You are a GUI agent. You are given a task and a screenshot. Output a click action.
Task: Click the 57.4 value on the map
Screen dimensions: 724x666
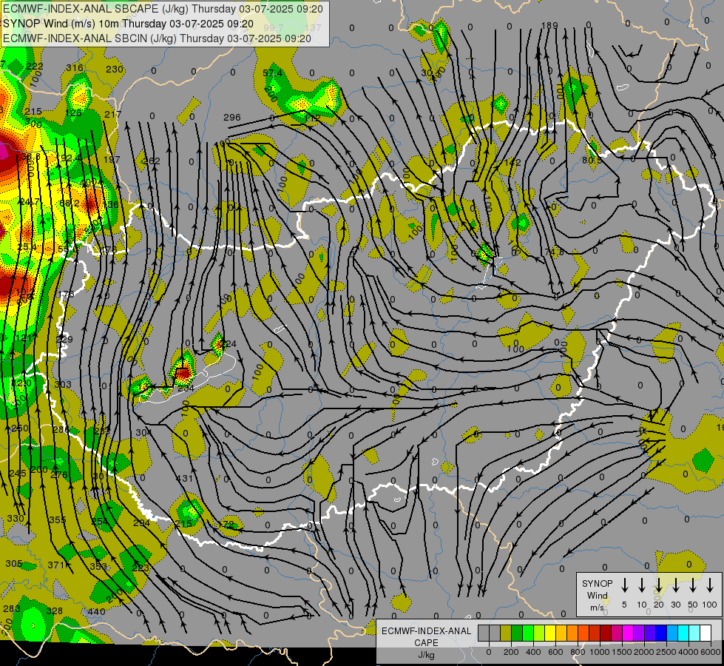(x=272, y=73)
